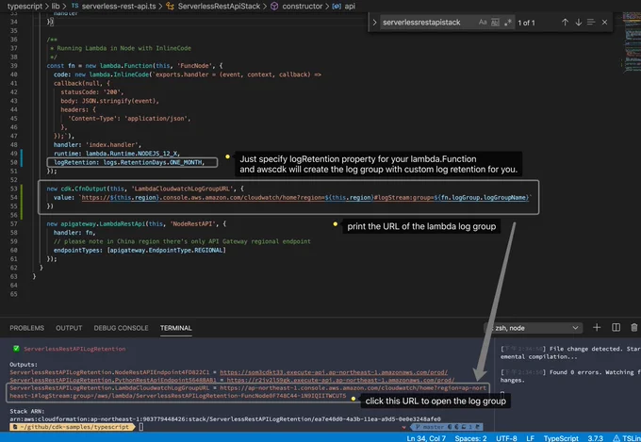Click the green checkmark beside ServerlessRestAPILogRetention
Image resolution: width=641 pixels, height=442 pixels.
point(16,349)
